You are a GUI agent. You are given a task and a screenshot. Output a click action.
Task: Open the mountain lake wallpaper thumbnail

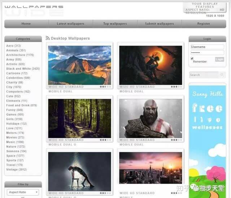[79, 65]
